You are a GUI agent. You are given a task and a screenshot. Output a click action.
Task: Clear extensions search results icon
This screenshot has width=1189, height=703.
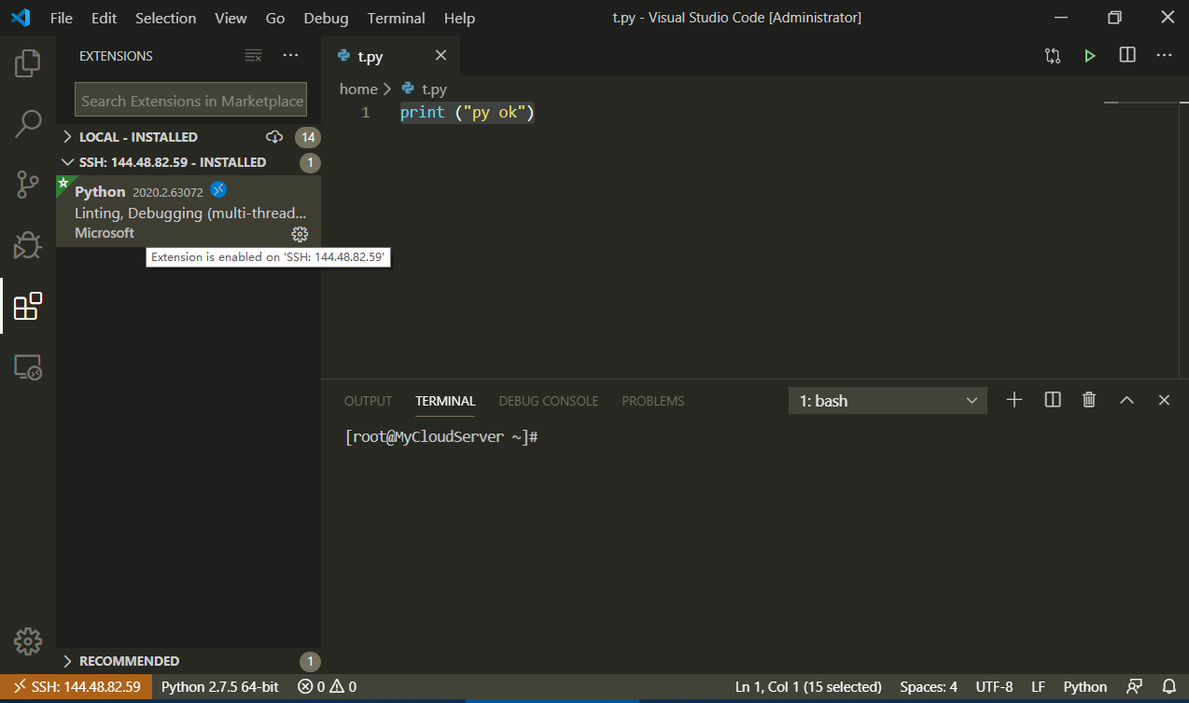click(253, 56)
